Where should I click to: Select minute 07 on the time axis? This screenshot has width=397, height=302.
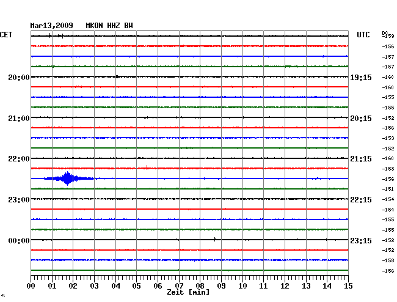click(179, 285)
